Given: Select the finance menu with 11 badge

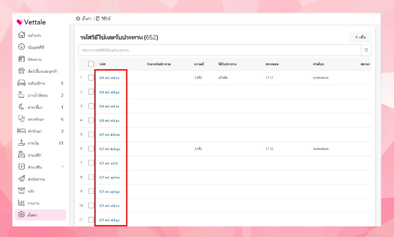Looking at the screenshot, I should pos(40,143).
